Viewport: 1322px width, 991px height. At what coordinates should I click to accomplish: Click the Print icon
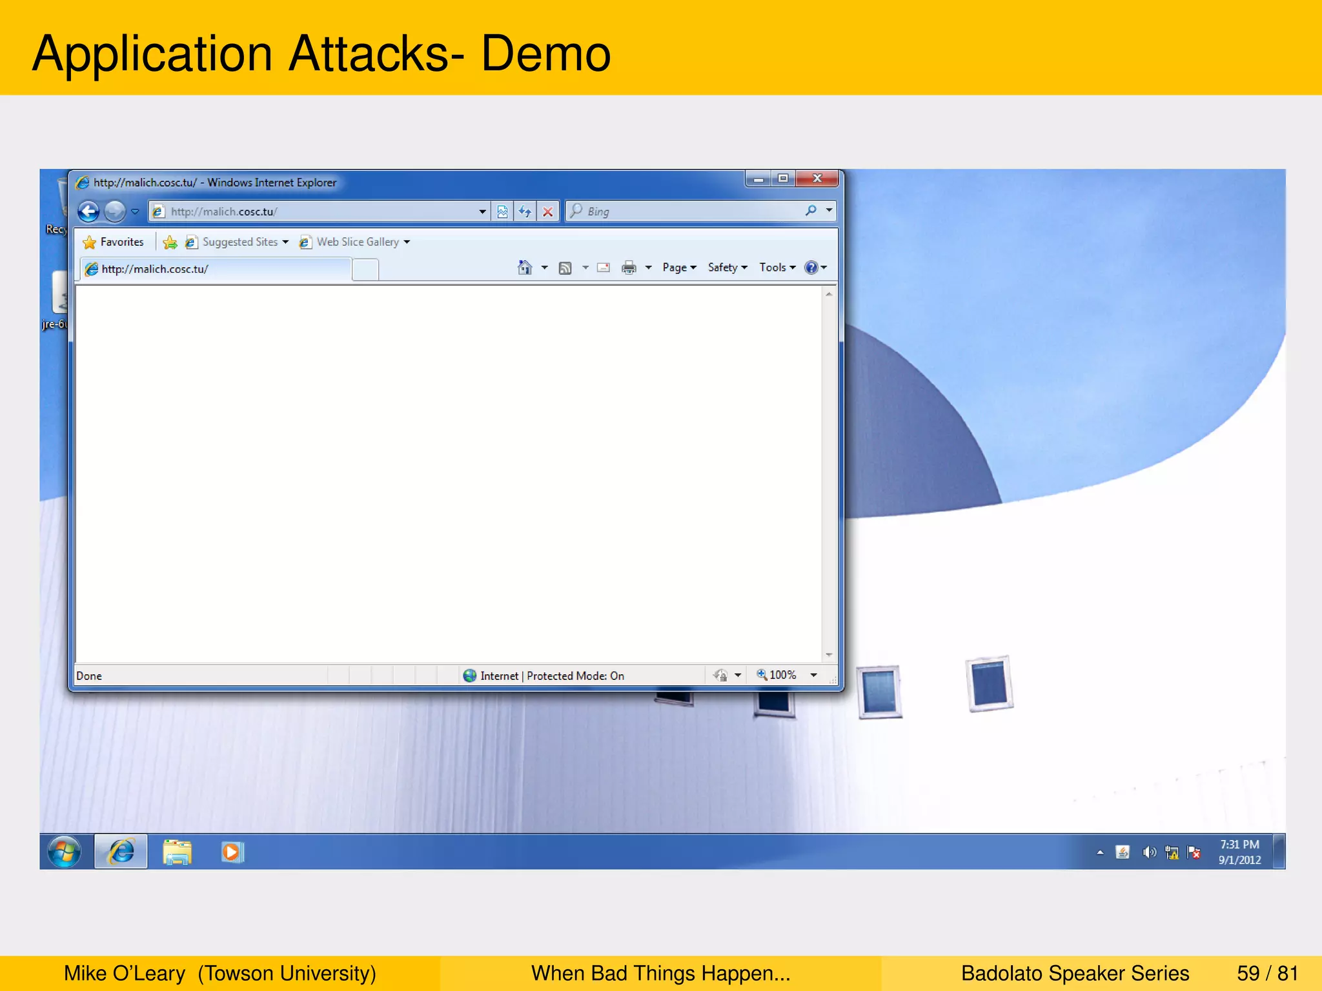(x=629, y=268)
